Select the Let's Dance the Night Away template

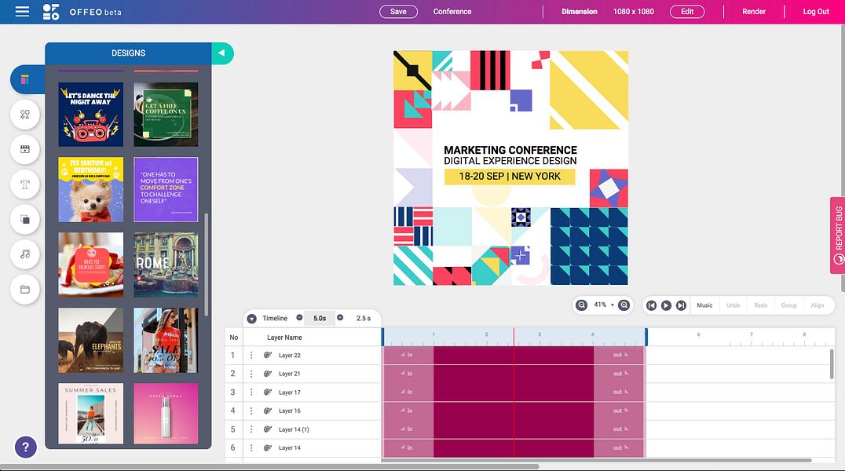[x=90, y=115]
